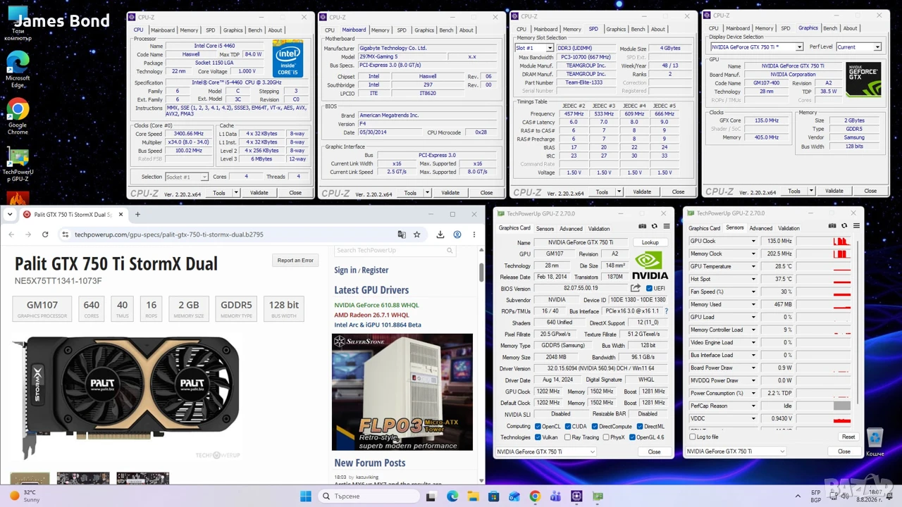This screenshot has height=507, width=902.
Task: Toggle the UEFI checkbox in GPU-Z
Action: (x=649, y=288)
